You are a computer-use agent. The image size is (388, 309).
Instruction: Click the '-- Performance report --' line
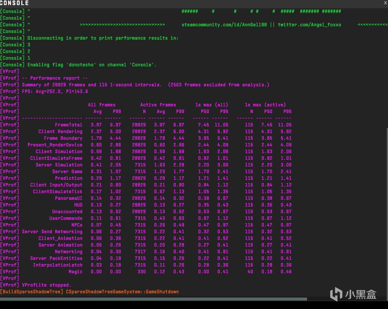coord(55,78)
